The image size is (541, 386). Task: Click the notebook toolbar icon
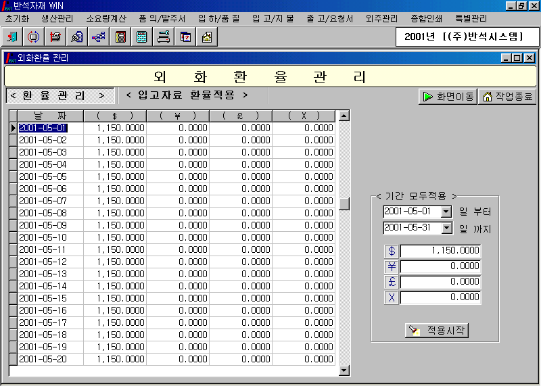click(x=120, y=37)
